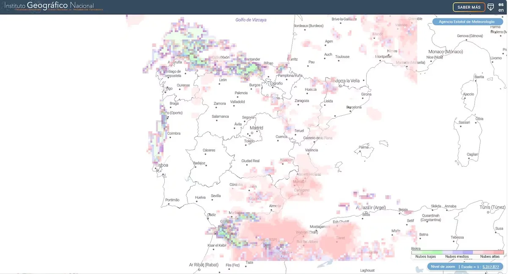
Task: Click the install app download icon
Action: (491, 7)
